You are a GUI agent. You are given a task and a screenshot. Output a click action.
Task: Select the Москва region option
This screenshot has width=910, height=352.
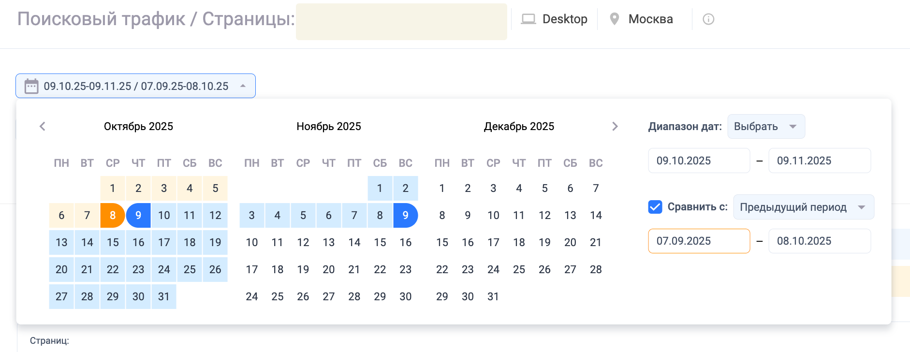pyautogui.click(x=650, y=19)
